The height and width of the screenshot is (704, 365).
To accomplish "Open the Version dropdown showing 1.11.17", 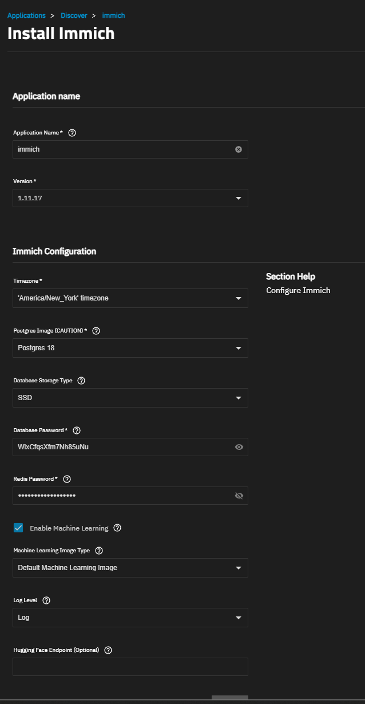I will pyautogui.click(x=239, y=198).
